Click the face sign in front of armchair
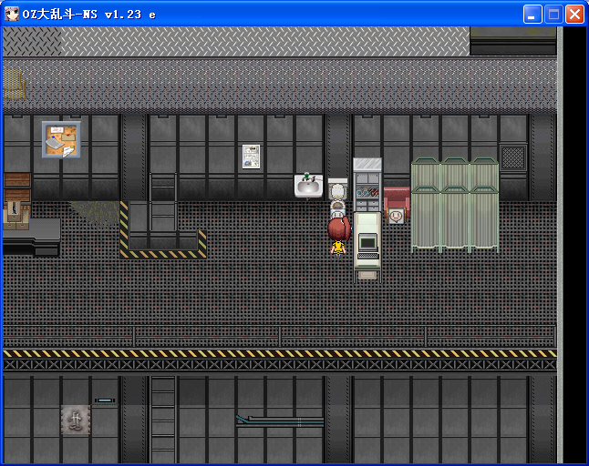Screen dimensions: 589x466 [396, 217]
